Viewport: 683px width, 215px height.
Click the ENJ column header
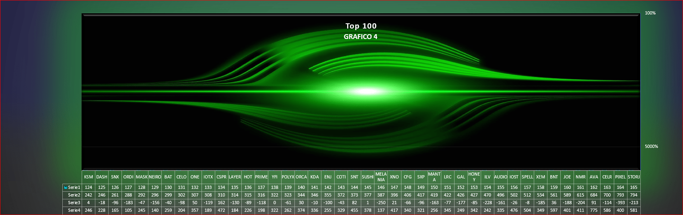(328, 177)
